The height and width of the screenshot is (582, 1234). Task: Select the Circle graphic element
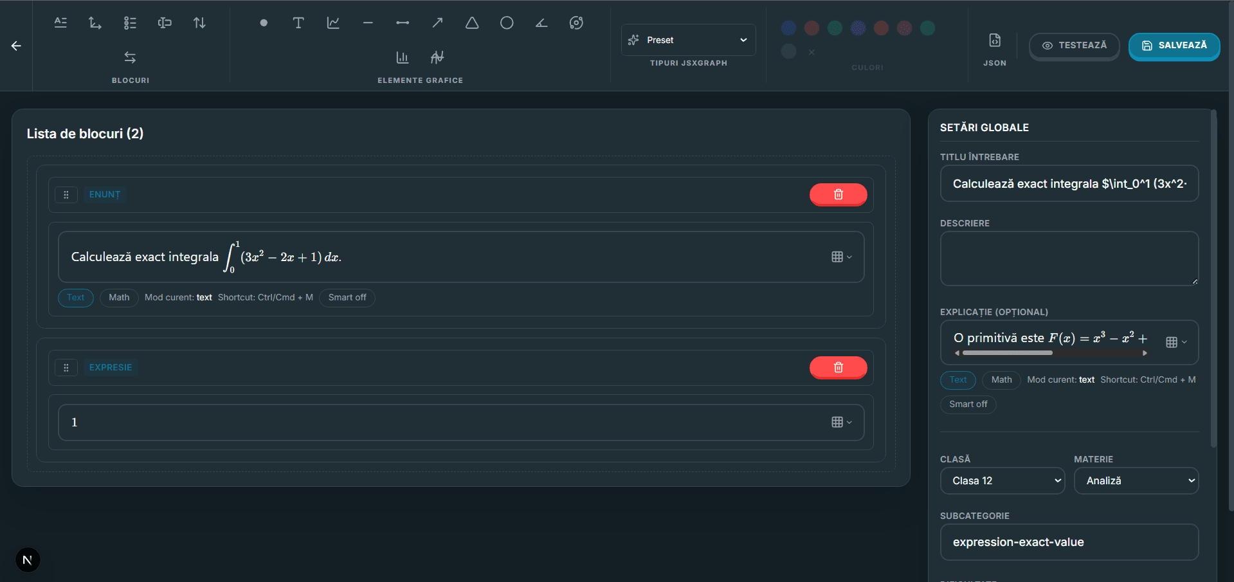(x=507, y=23)
